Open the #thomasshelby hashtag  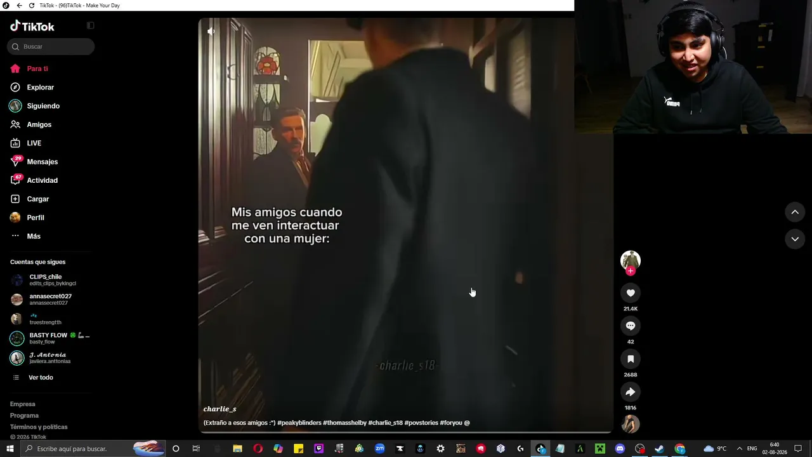click(344, 423)
